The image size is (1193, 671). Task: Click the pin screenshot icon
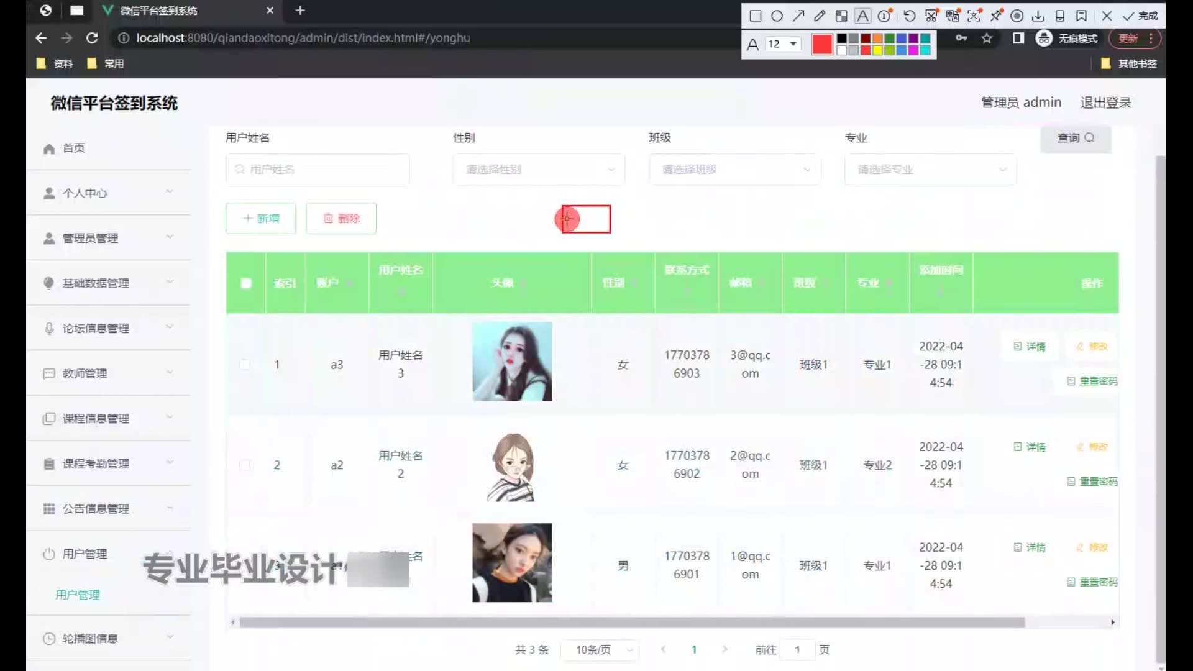pos(996,16)
